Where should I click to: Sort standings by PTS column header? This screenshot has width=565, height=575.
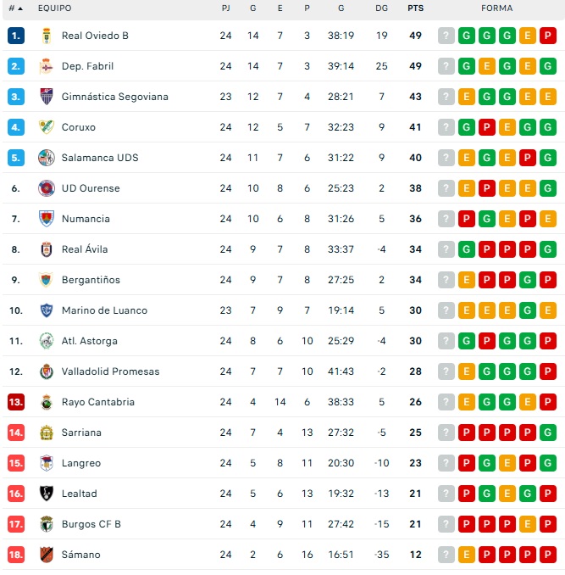(x=415, y=8)
